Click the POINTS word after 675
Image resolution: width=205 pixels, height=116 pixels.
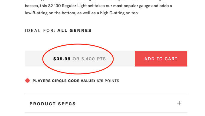pos(112,81)
